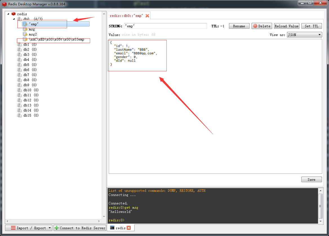
Task: Click the db14 database icon
Action: pos(19,110)
